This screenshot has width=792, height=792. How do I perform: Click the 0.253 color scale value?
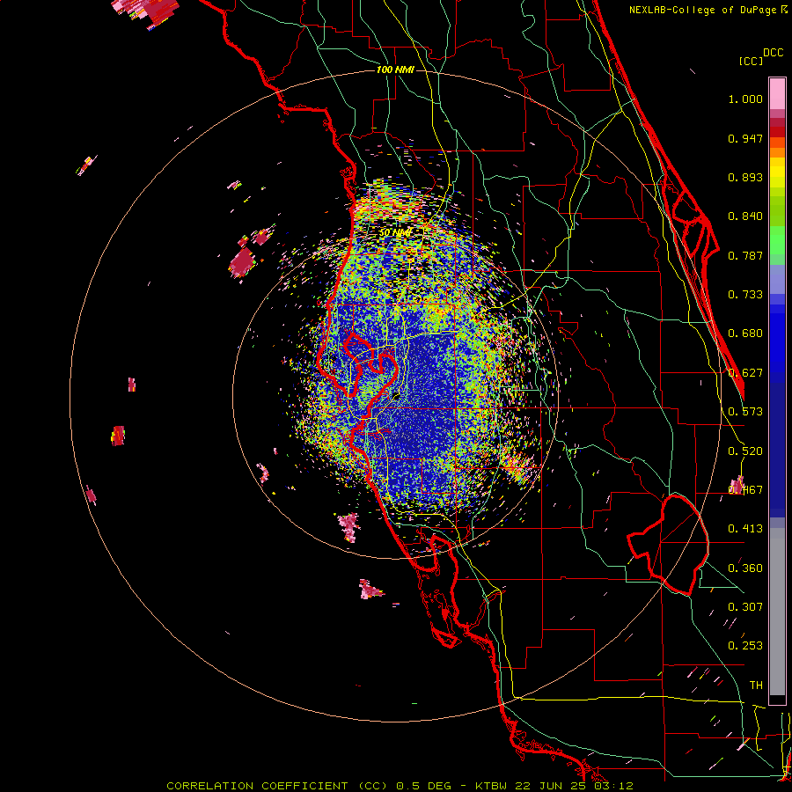coord(745,646)
